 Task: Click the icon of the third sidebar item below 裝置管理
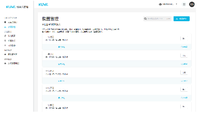tap(5, 45)
